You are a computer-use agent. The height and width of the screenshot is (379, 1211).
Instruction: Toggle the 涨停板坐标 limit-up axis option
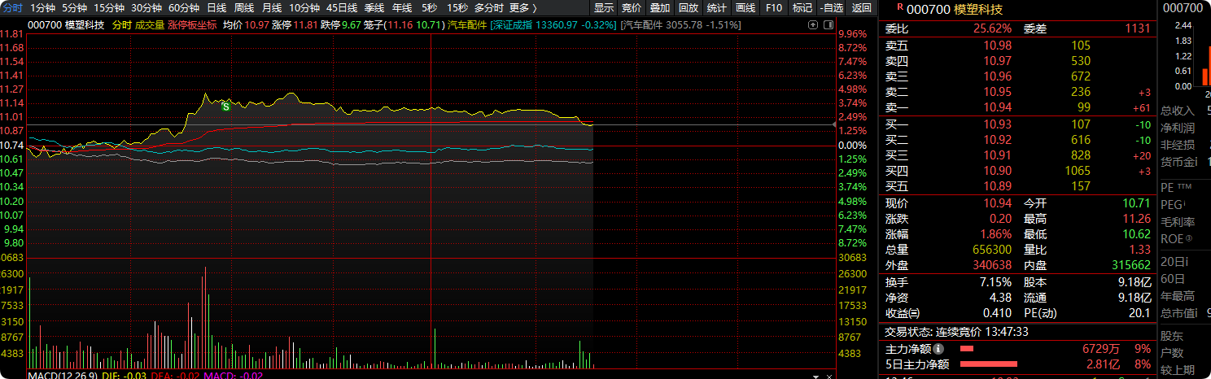tap(192, 25)
